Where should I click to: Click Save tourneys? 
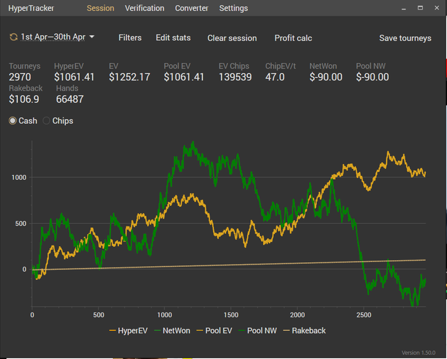point(405,38)
